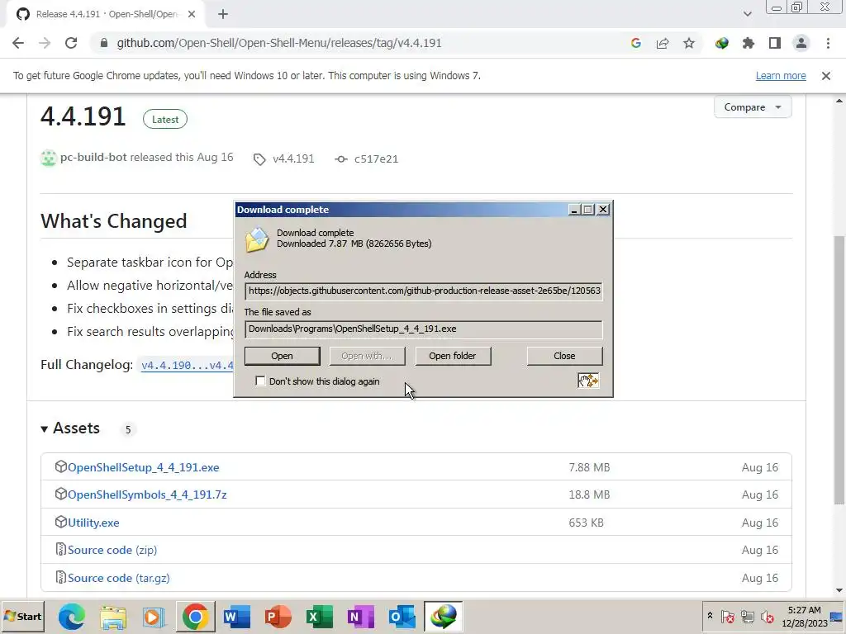Open Windows Media Player from taskbar

154,617
